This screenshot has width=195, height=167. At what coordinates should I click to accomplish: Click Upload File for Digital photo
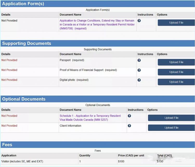(x=176, y=82)
